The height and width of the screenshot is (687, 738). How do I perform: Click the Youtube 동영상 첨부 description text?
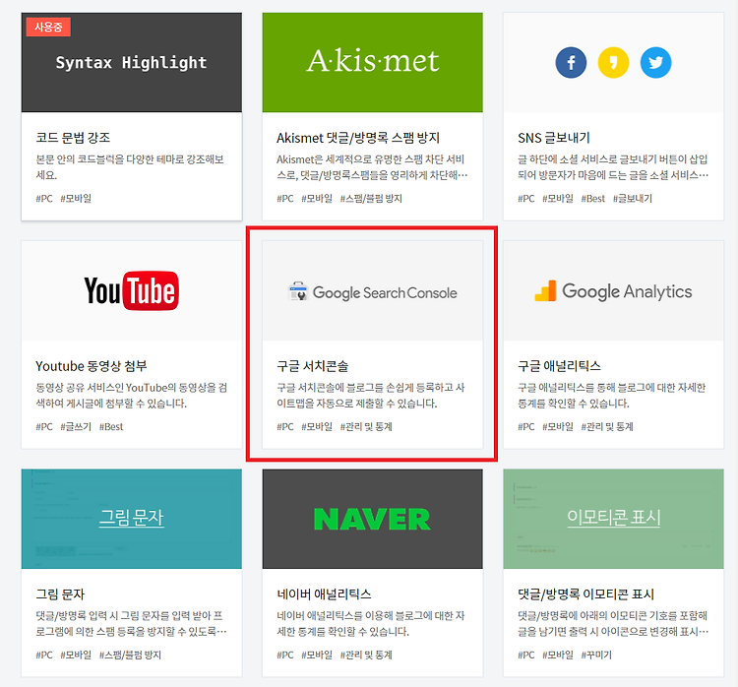pyautogui.click(x=132, y=396)
